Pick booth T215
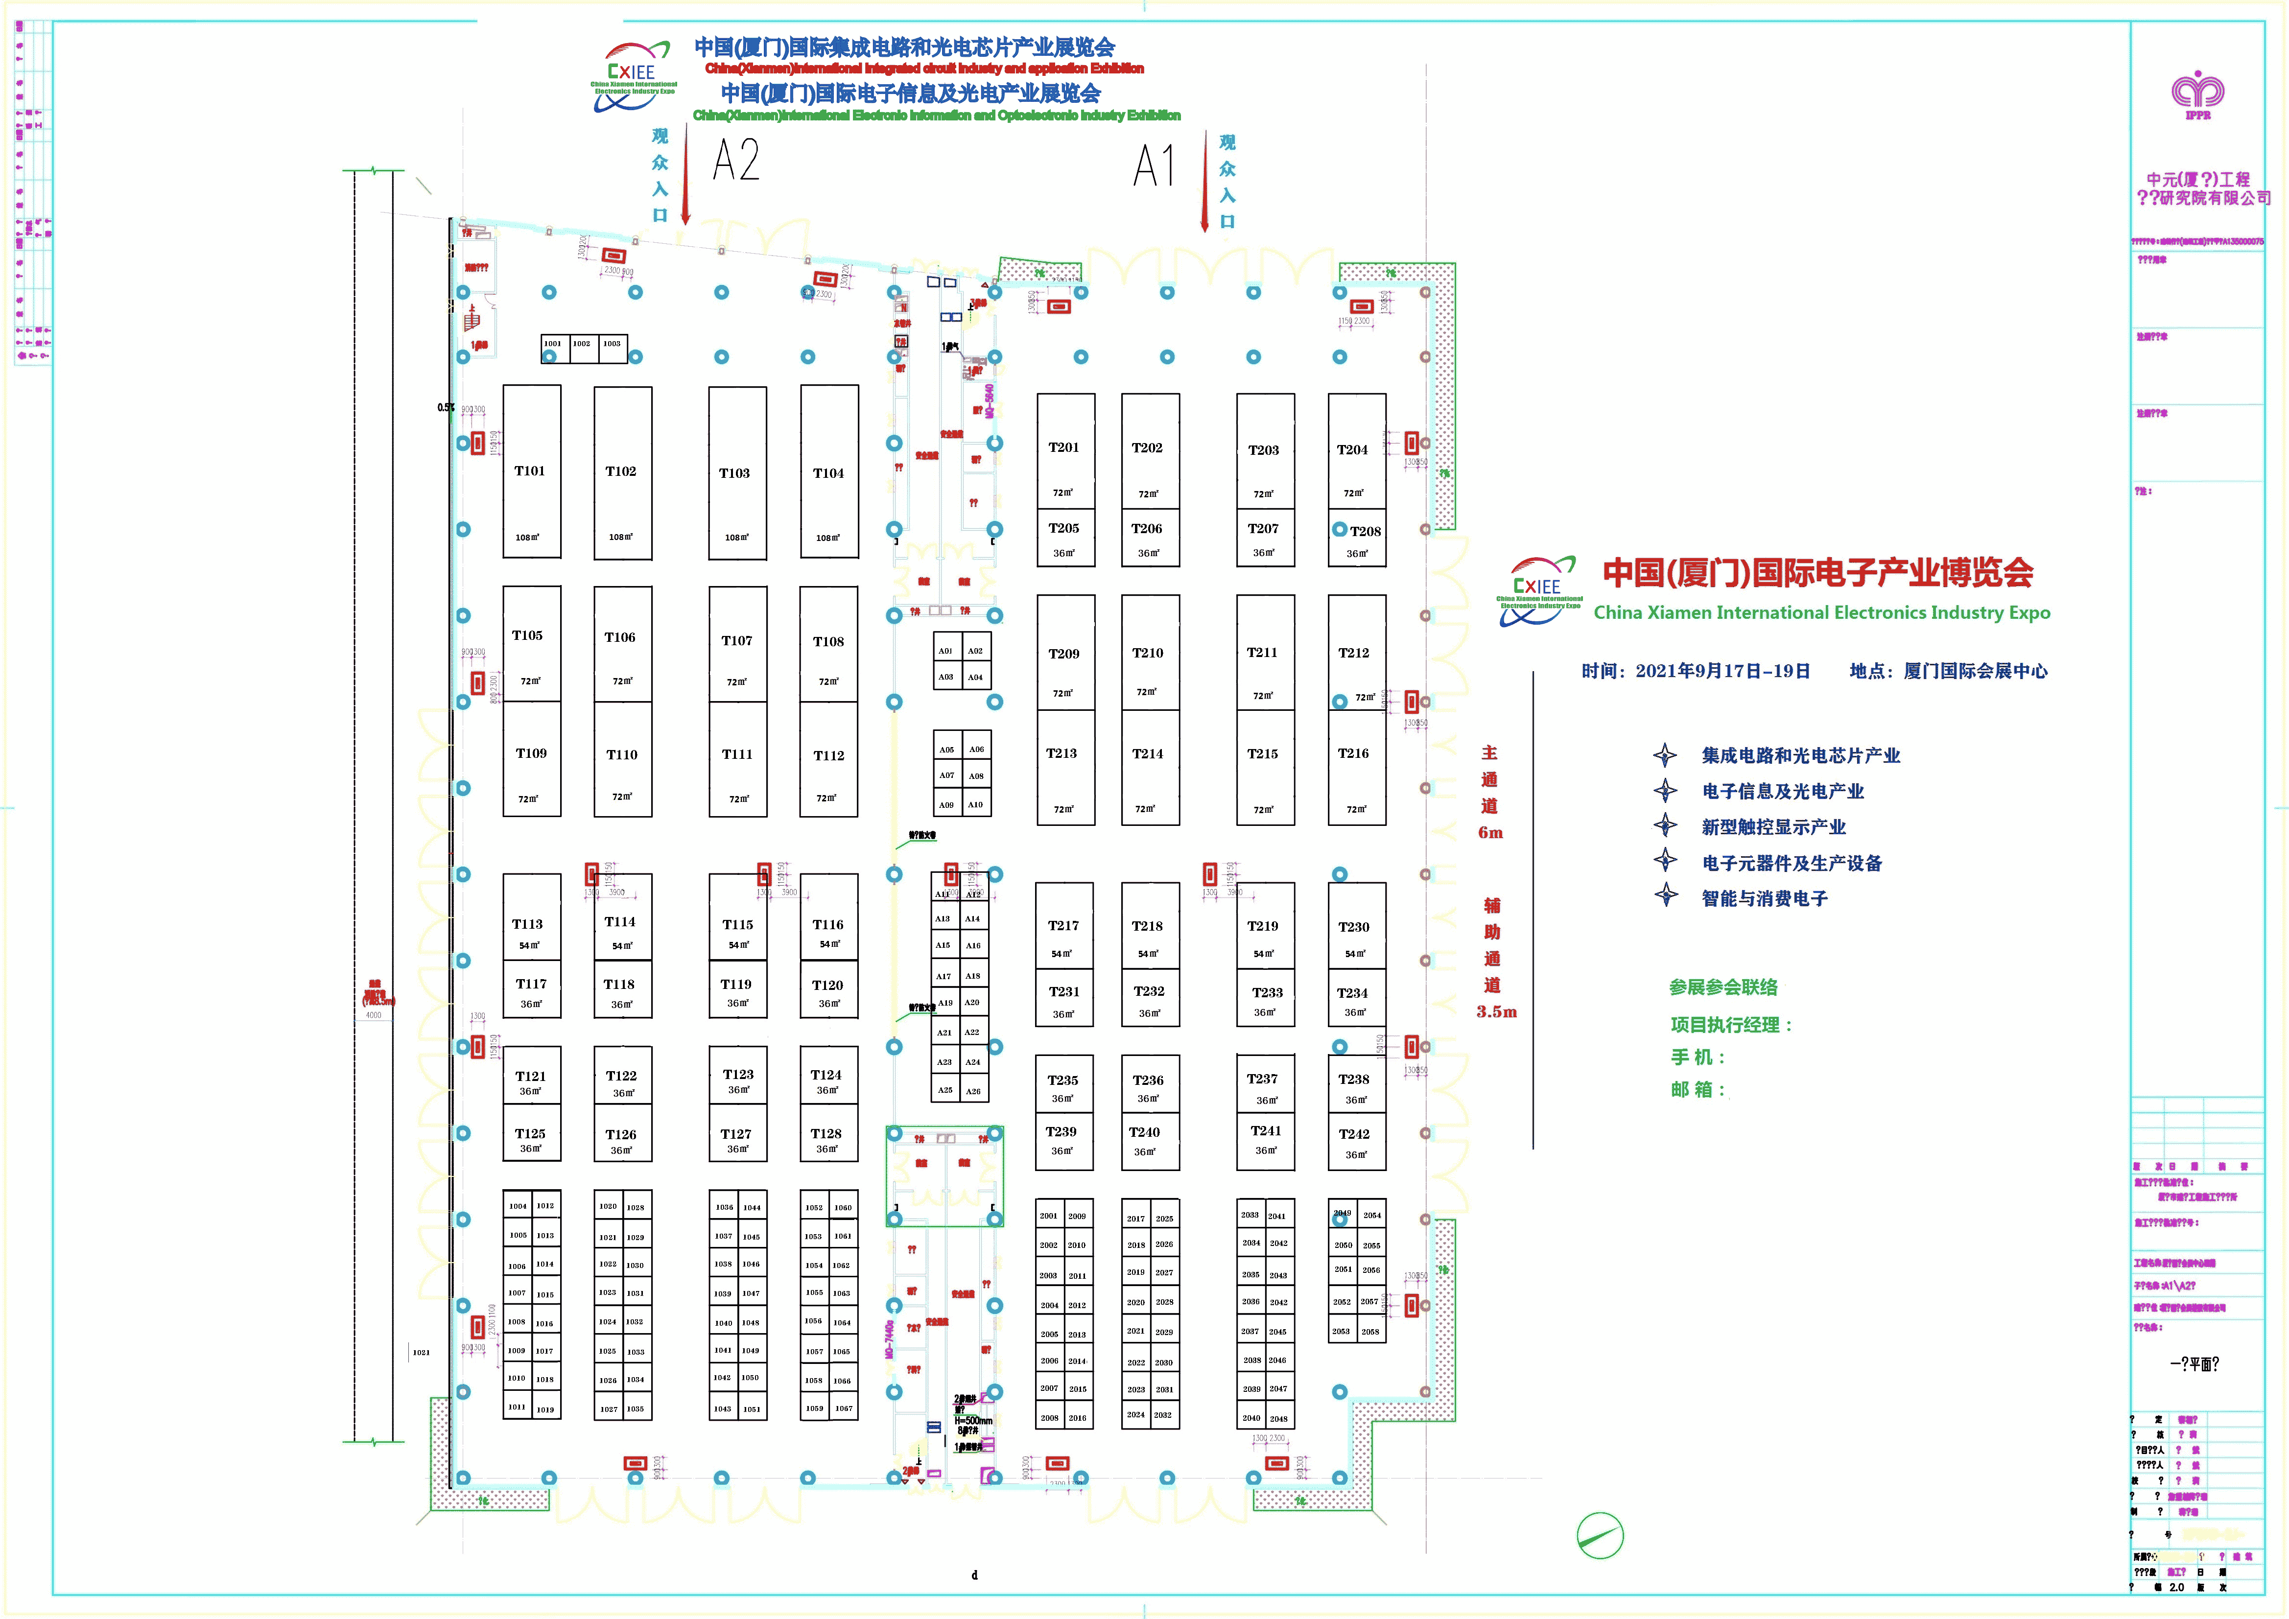 1266,768
